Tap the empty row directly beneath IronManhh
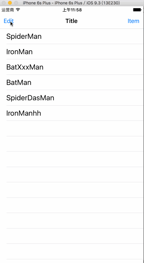144x263 pixels. pos(72,129)
